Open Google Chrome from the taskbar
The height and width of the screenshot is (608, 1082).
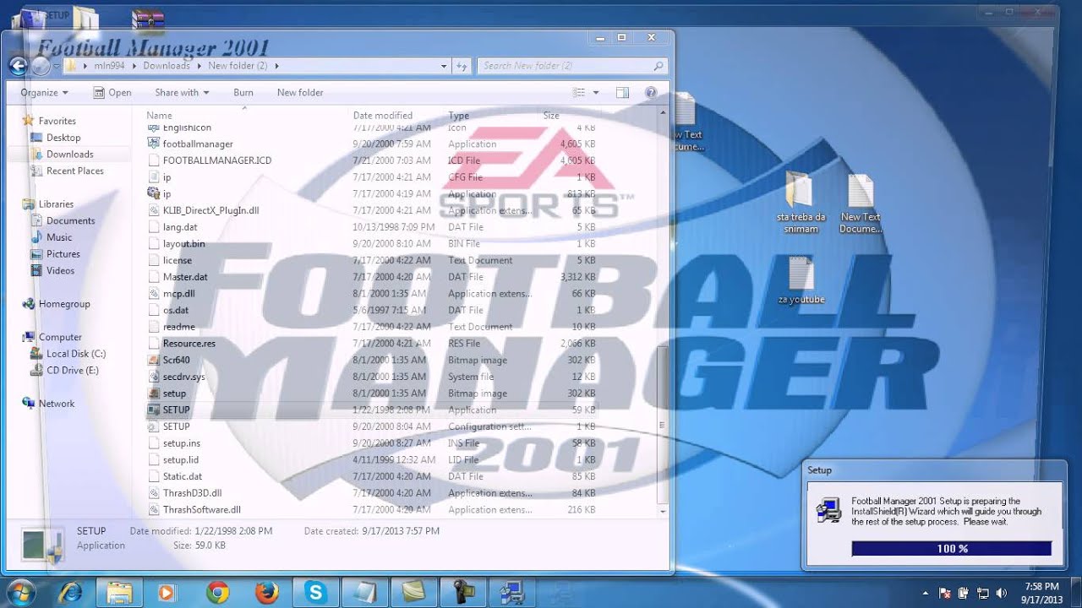(x=217, y=593)
